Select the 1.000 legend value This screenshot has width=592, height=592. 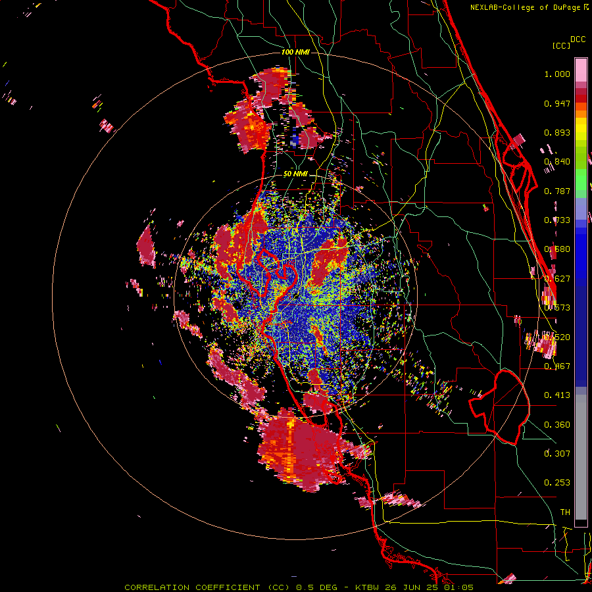click(557, 74)
